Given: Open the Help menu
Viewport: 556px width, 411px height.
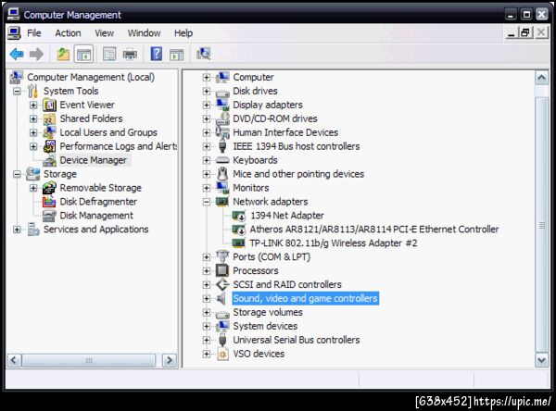Looking at the screenshot, I should 183,33.
